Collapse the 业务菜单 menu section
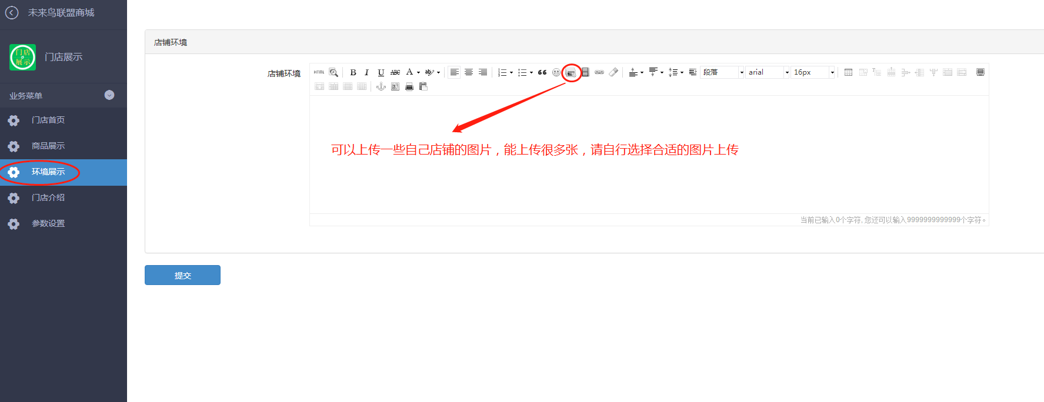 tap(109, 95)
